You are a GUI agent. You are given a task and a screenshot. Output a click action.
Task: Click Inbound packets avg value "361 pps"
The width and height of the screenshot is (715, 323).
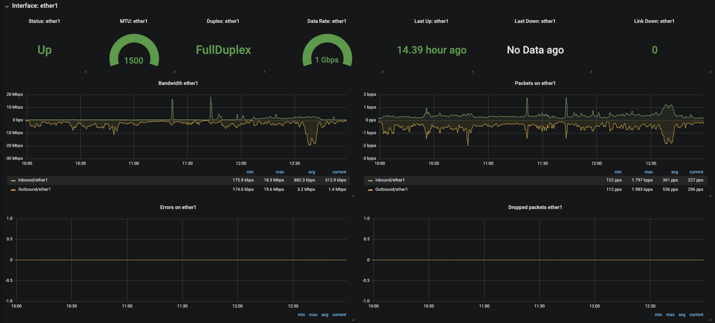[670, 180]
